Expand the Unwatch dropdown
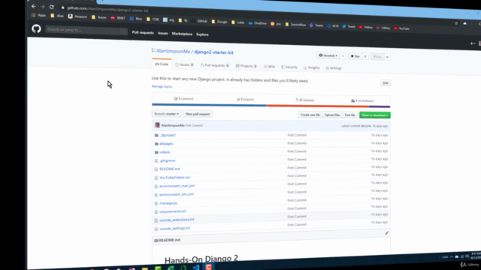 point(328,55)
